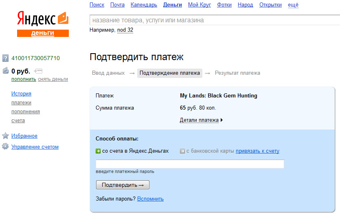This screenshot has width=340, height=216.
Task: Focus the product search input field
Action: pos(215,20)
